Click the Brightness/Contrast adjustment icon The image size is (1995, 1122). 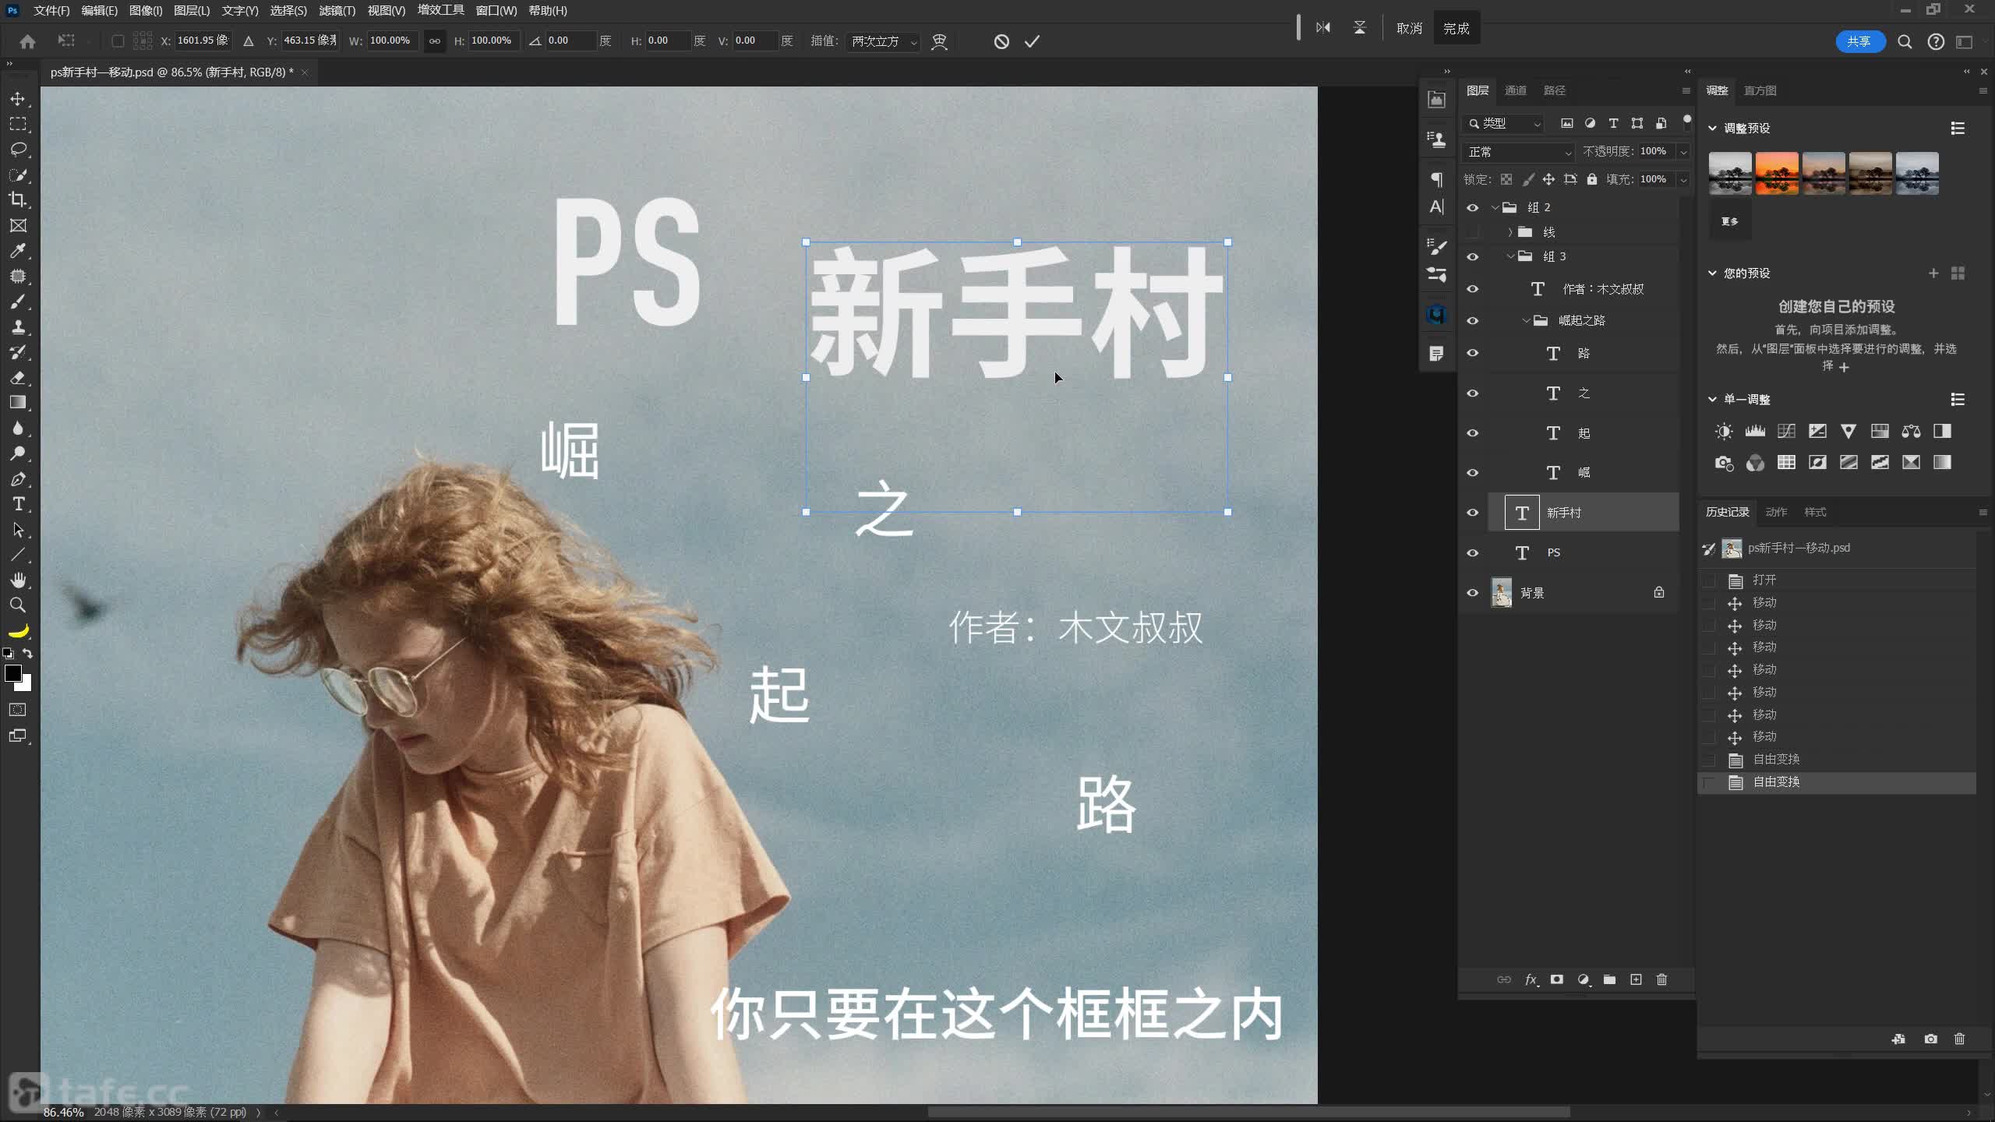coord(1724,431)
